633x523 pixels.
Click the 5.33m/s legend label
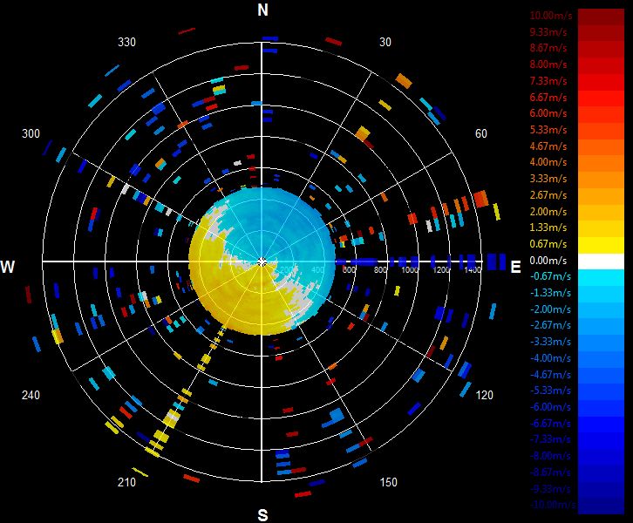pos(548,130)
